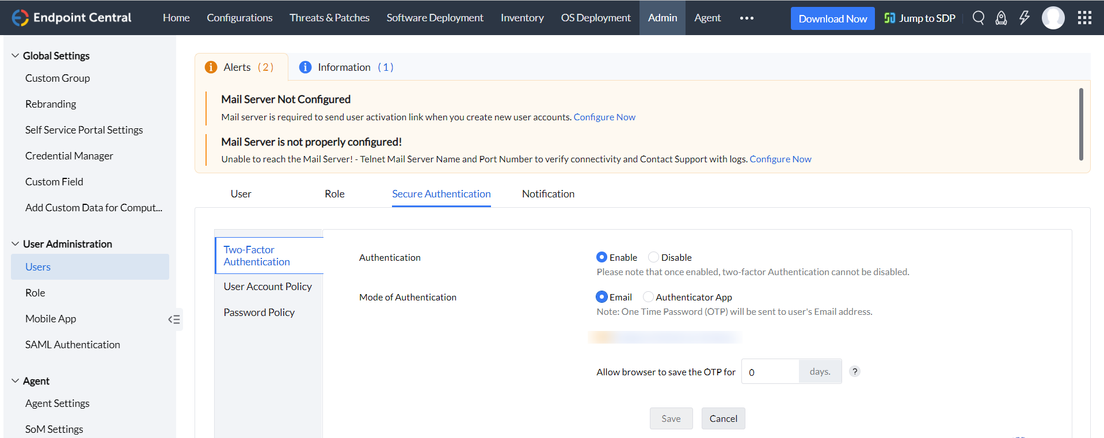Click the alerts panel scrollbar
Image resolution: width=1104 pixels, height=438 pixels.
(x=1080, y=124)
